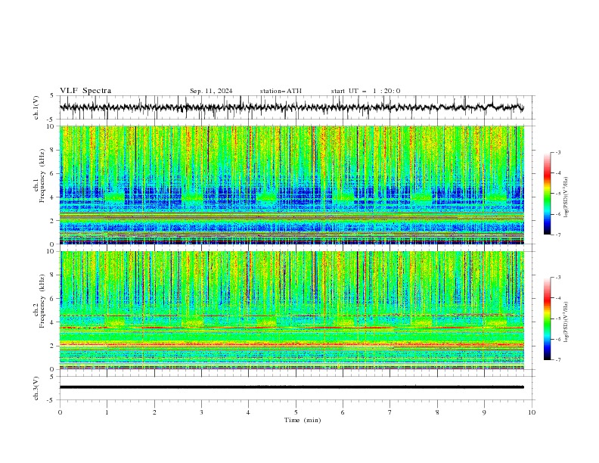The width and height of the screenshot is (599, 463).
Task: Click time axis tick label "10"
Action: [532, 412]
